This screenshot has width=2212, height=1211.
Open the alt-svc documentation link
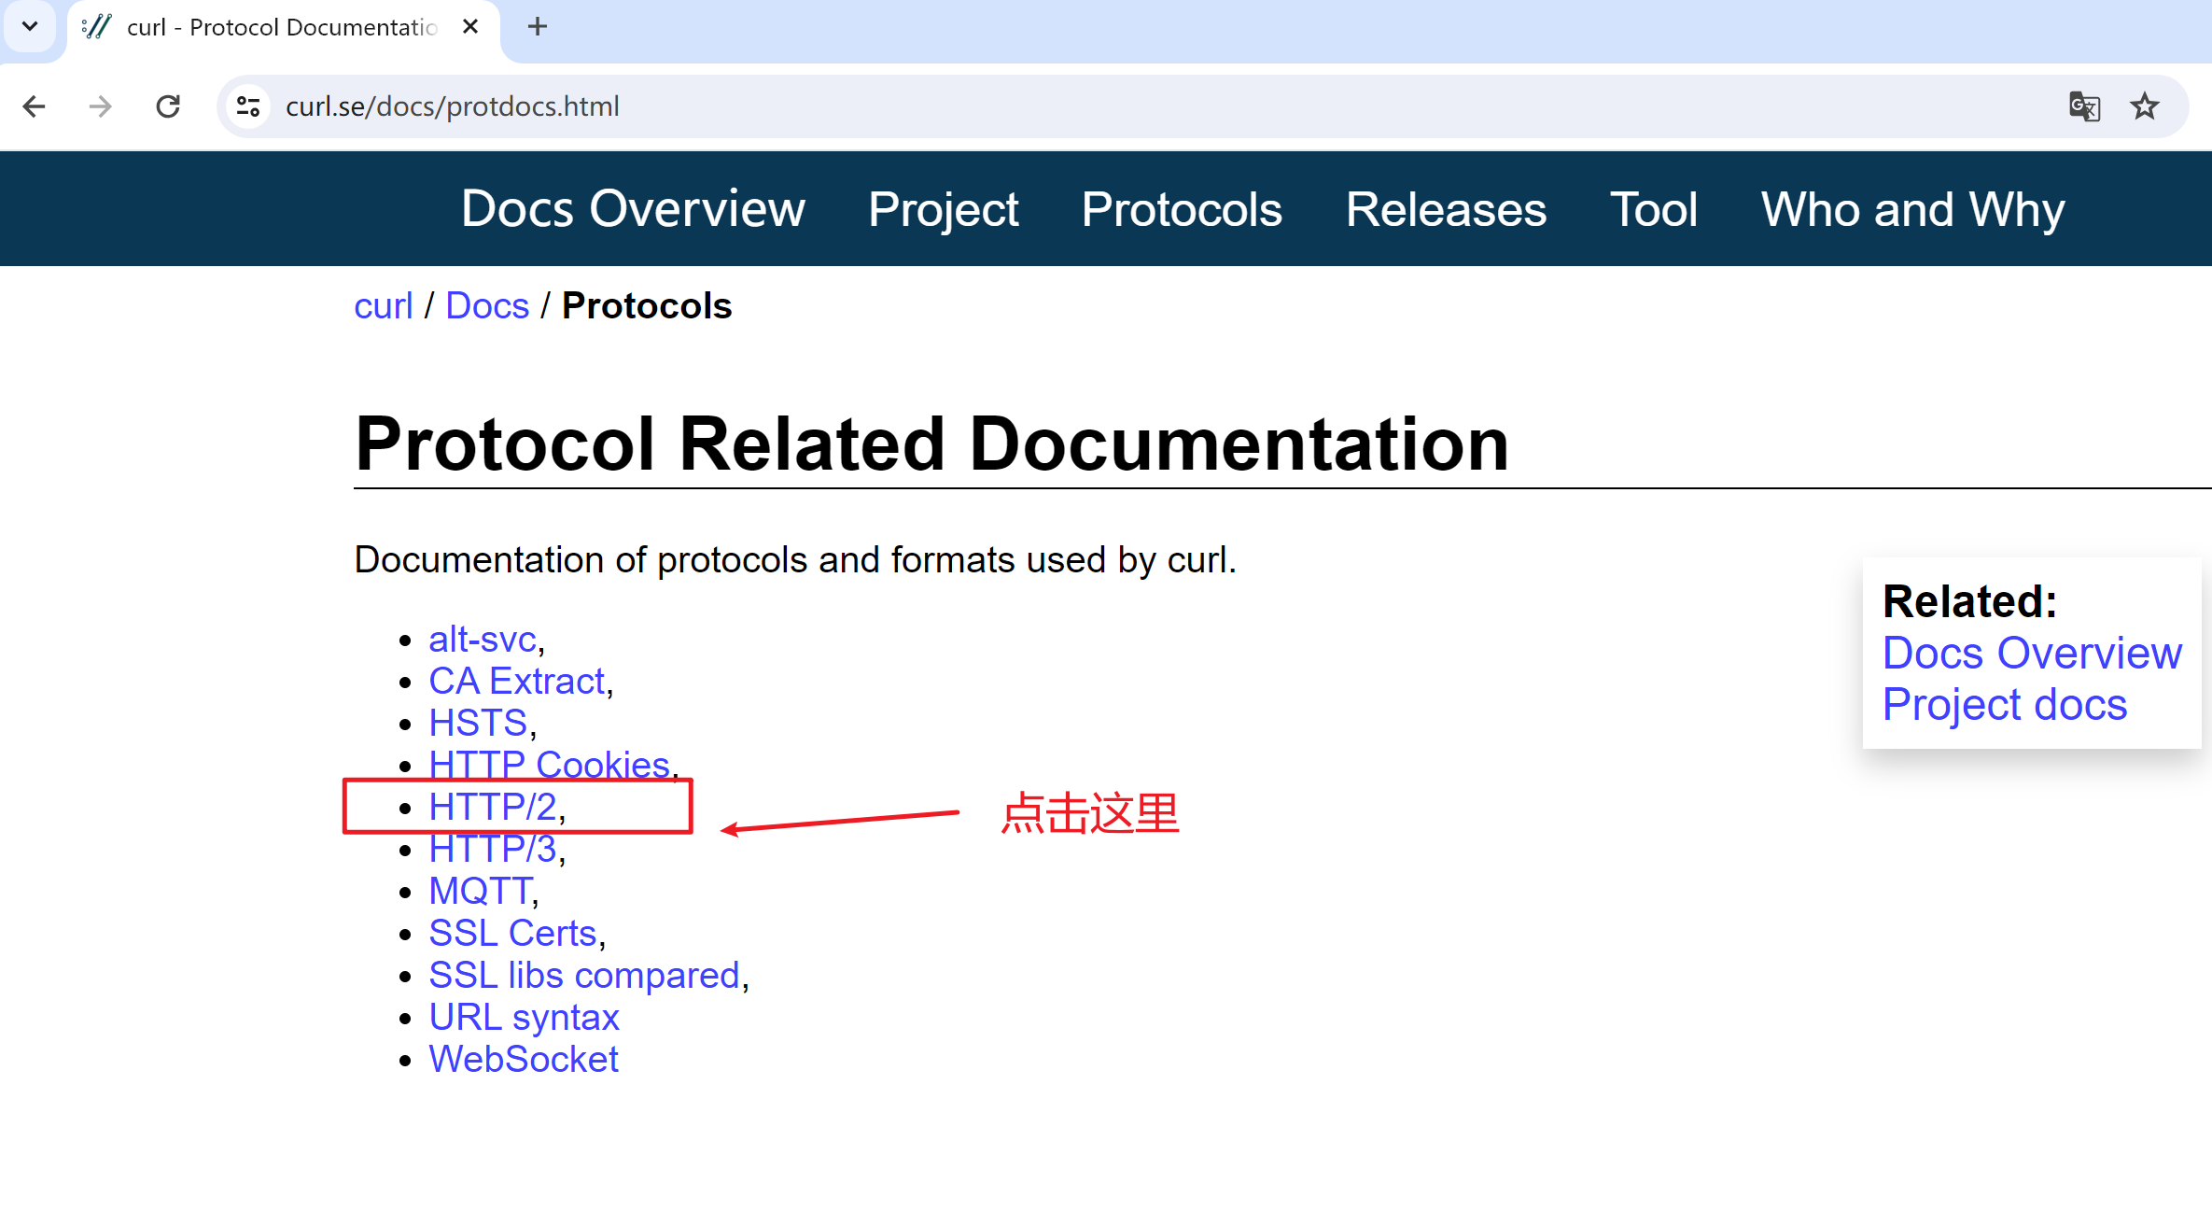tap(483, 640)
